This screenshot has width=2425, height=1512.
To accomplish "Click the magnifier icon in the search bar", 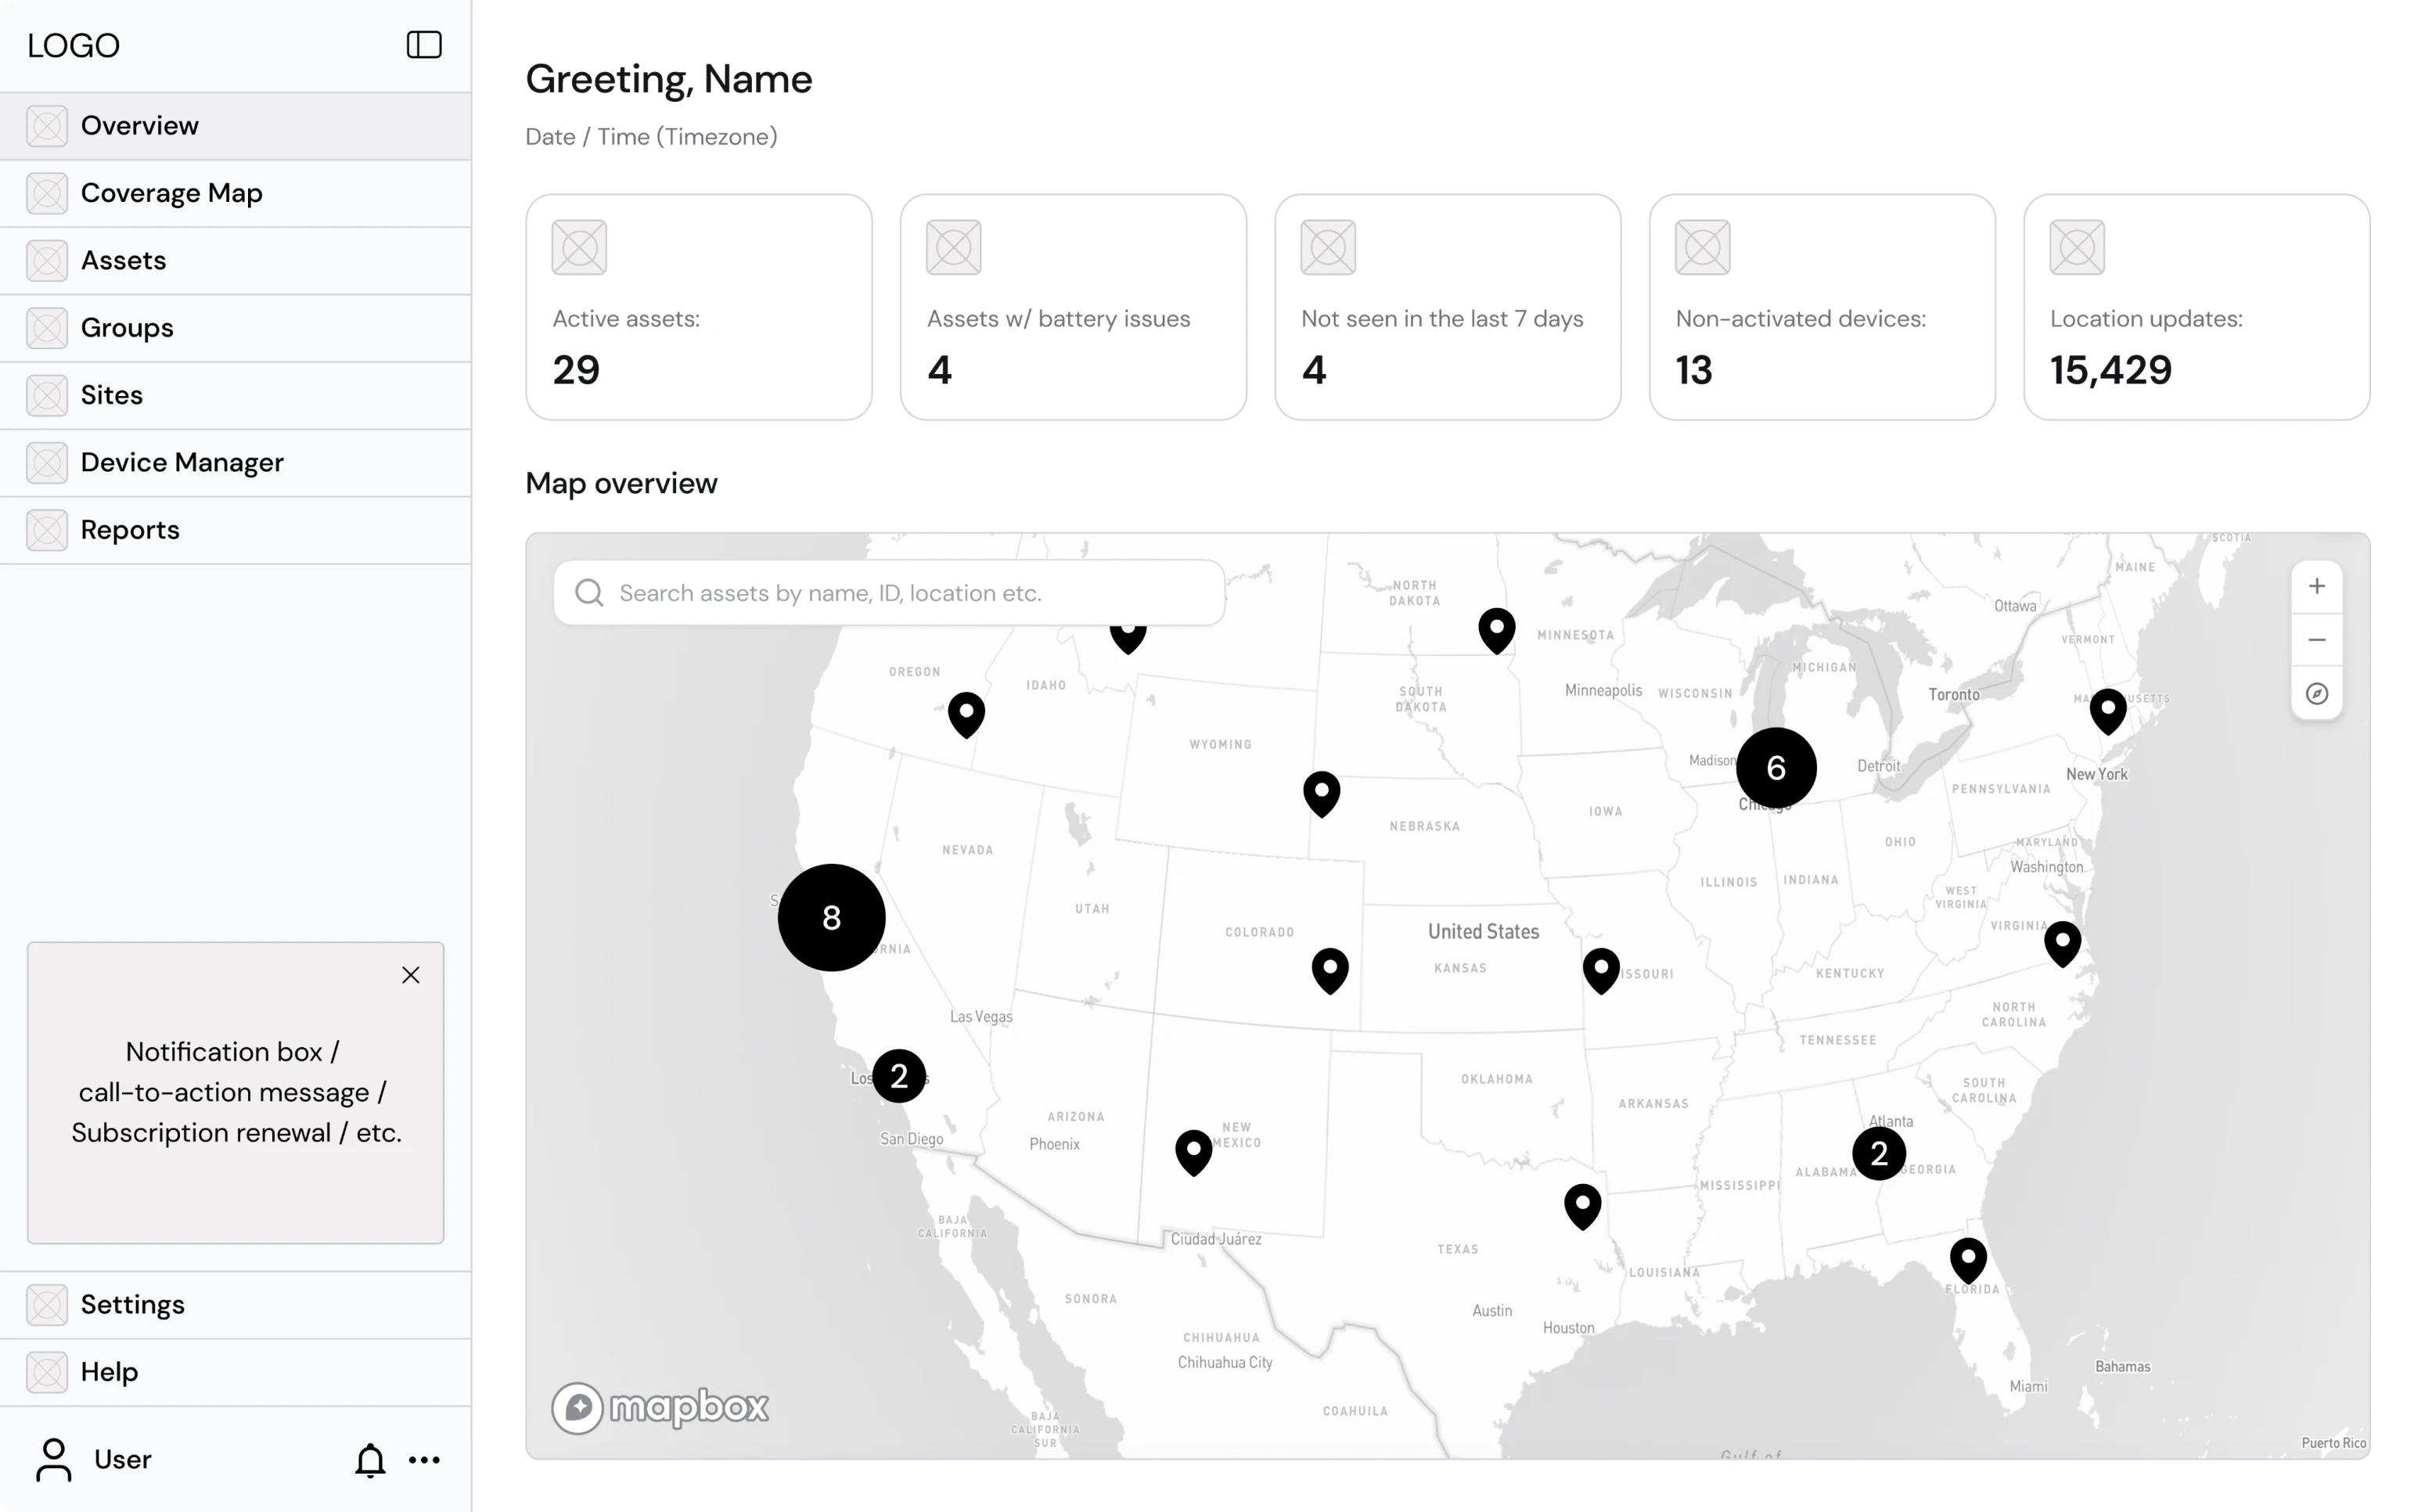I will point(588,592).
